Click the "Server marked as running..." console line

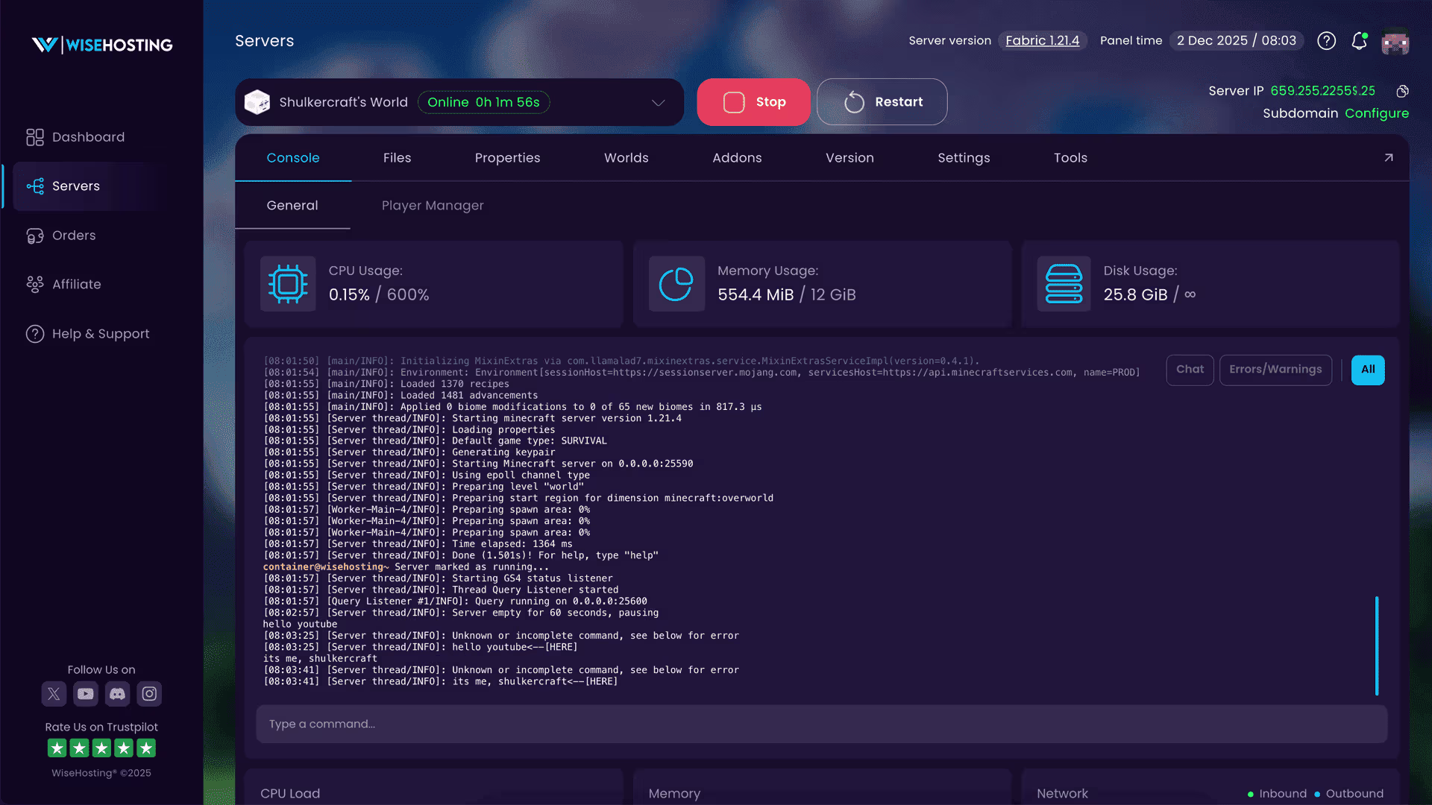point(406,567)
